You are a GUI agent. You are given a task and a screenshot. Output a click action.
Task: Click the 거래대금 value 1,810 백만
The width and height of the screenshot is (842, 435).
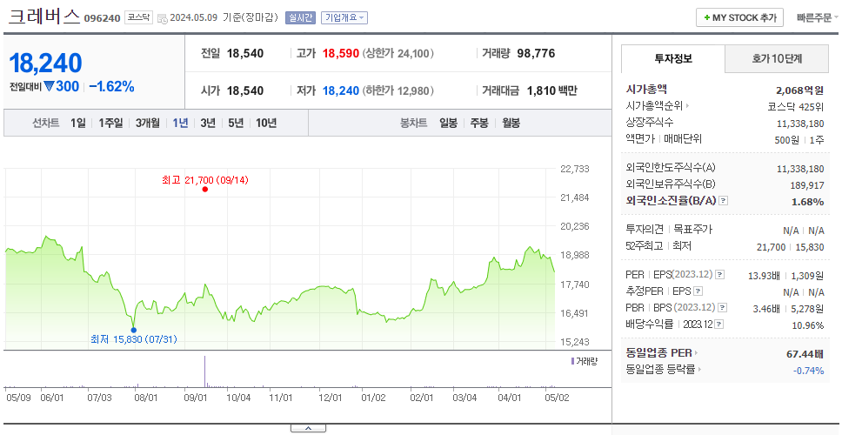point(552,90)
